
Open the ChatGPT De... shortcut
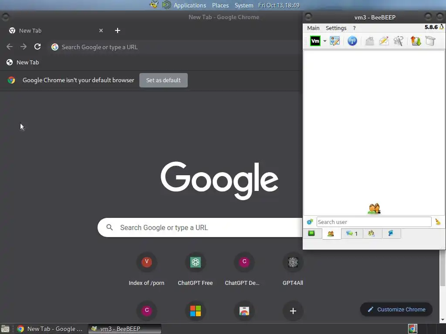pyautogui.click(x=244, y=269)
